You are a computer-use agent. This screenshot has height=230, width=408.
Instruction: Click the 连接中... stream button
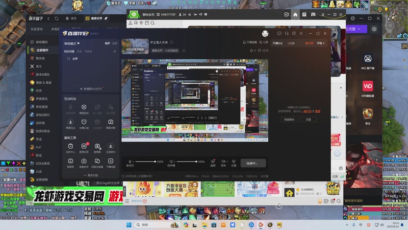253,163
